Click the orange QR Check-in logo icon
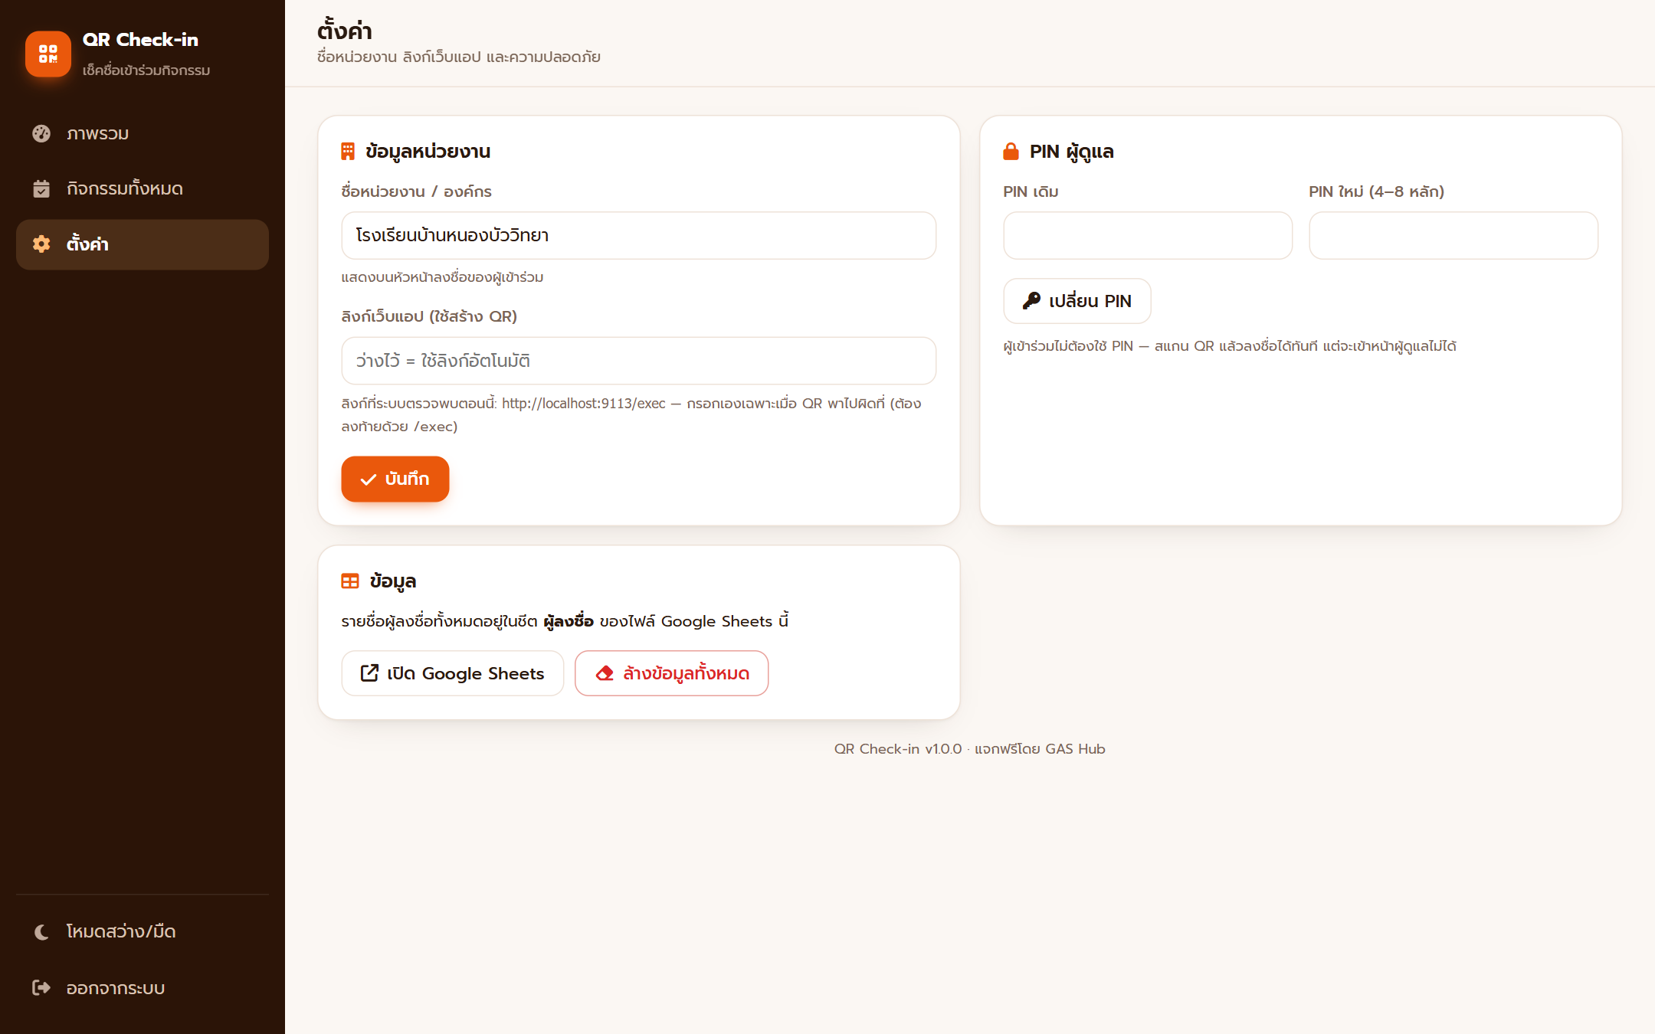The image size is (1655, 1034). click(x=48, y=54)
